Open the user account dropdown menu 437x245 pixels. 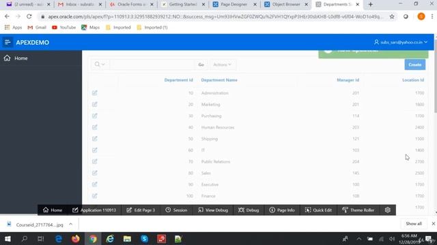click(401, 42)
